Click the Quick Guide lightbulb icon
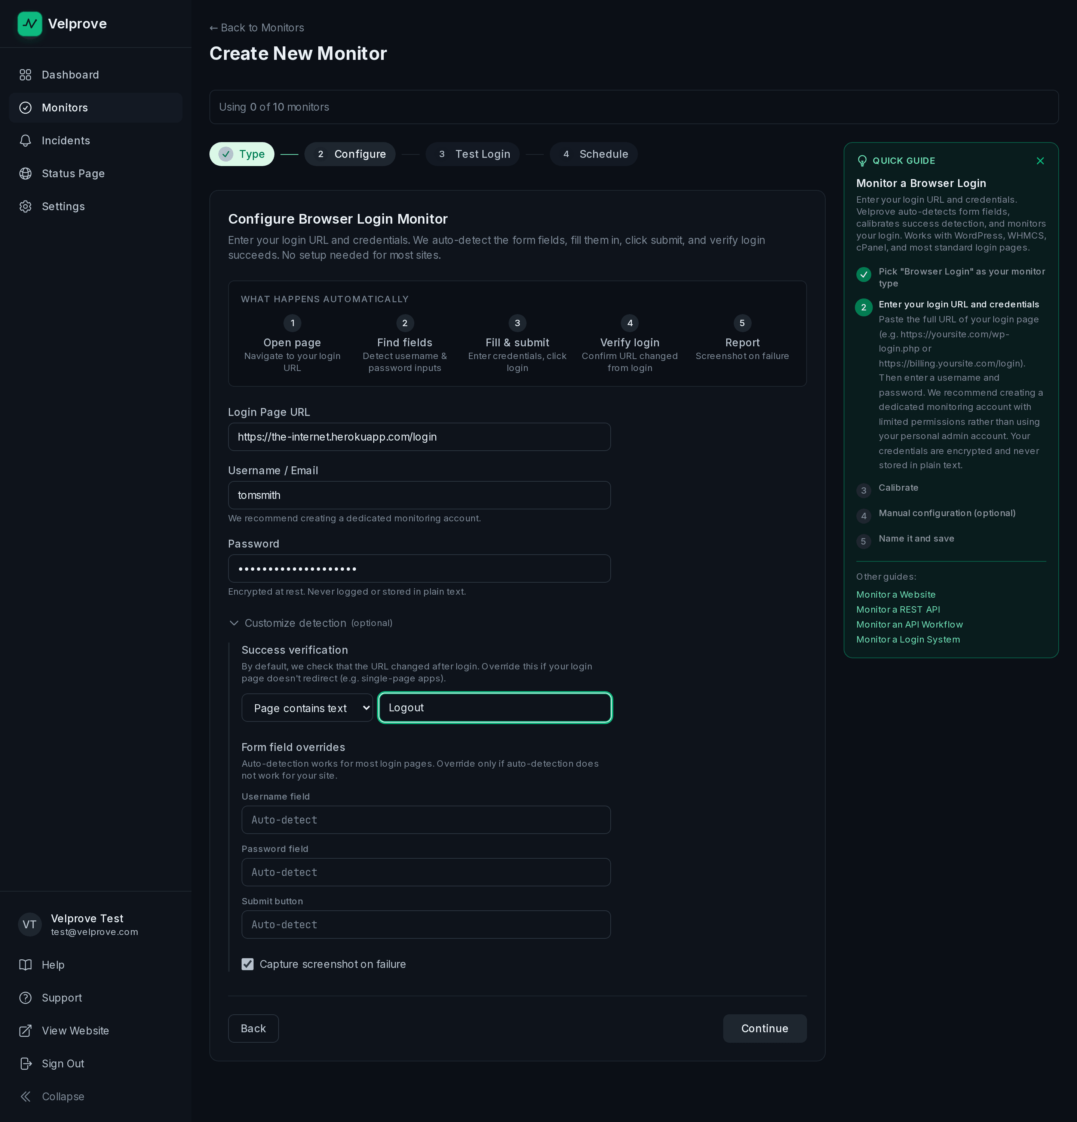This screenshot has height=1122, width=1077. coord(862,161)
